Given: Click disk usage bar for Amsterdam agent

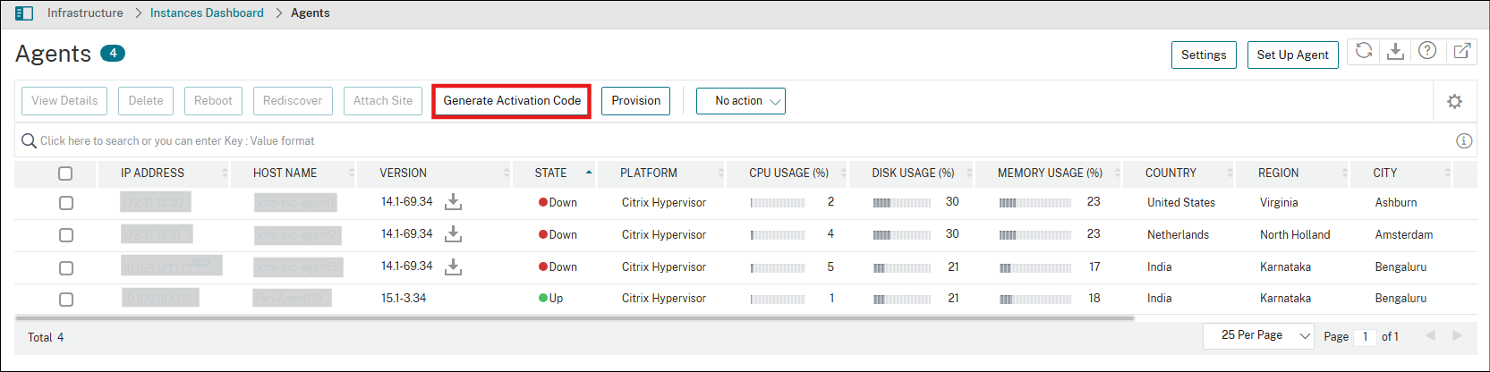Looking at the screenshot, I should coord(902,235).
